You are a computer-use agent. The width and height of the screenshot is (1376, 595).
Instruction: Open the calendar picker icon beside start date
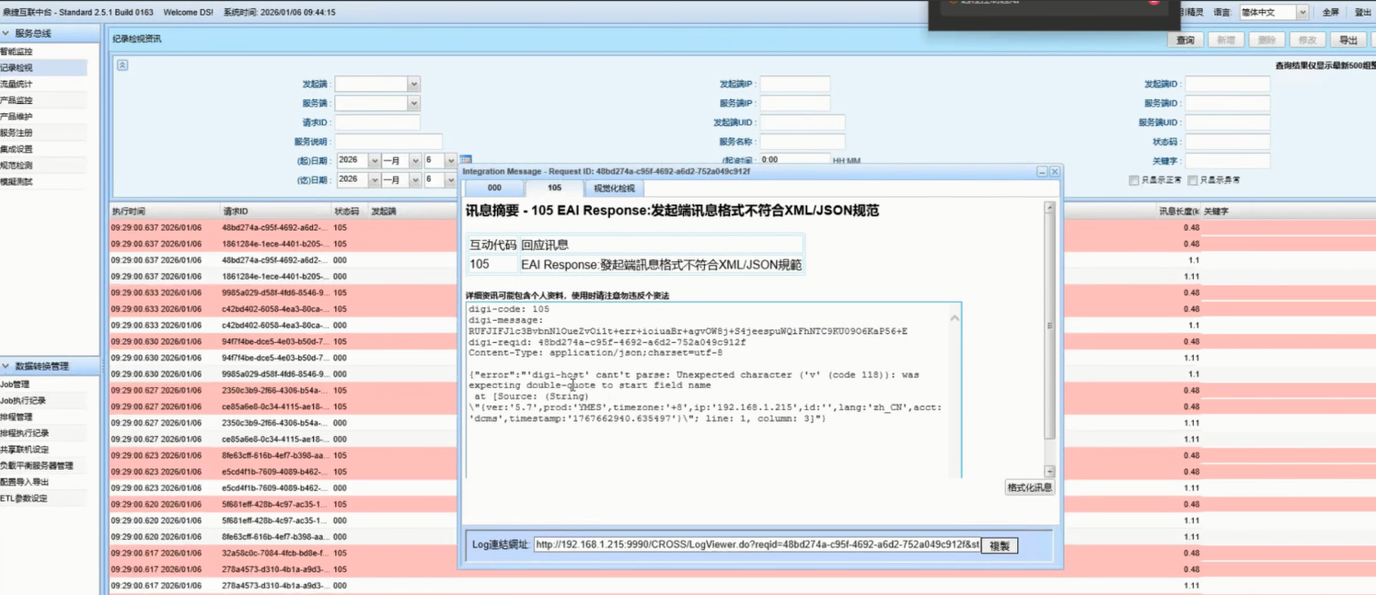466,160
